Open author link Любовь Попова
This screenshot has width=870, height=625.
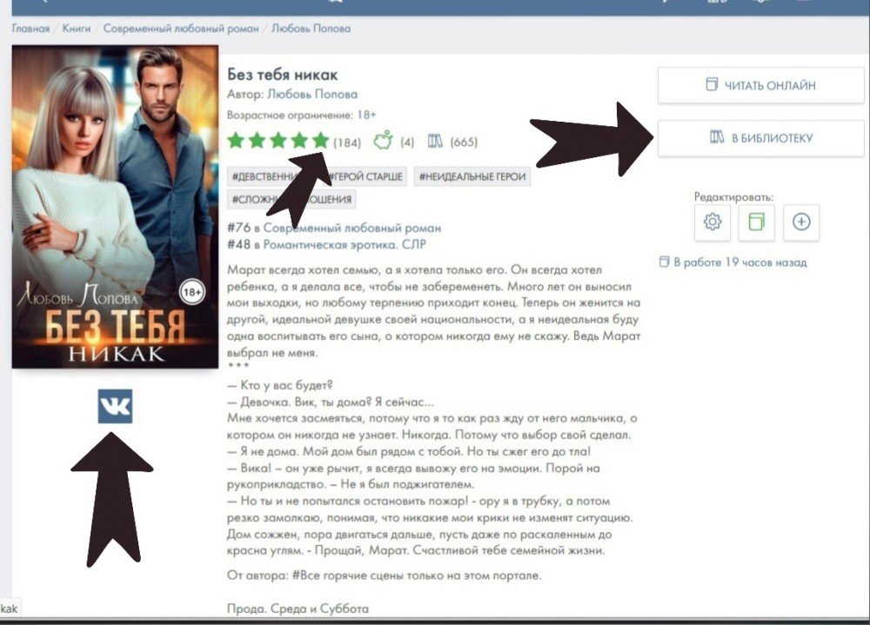[311, 94]
